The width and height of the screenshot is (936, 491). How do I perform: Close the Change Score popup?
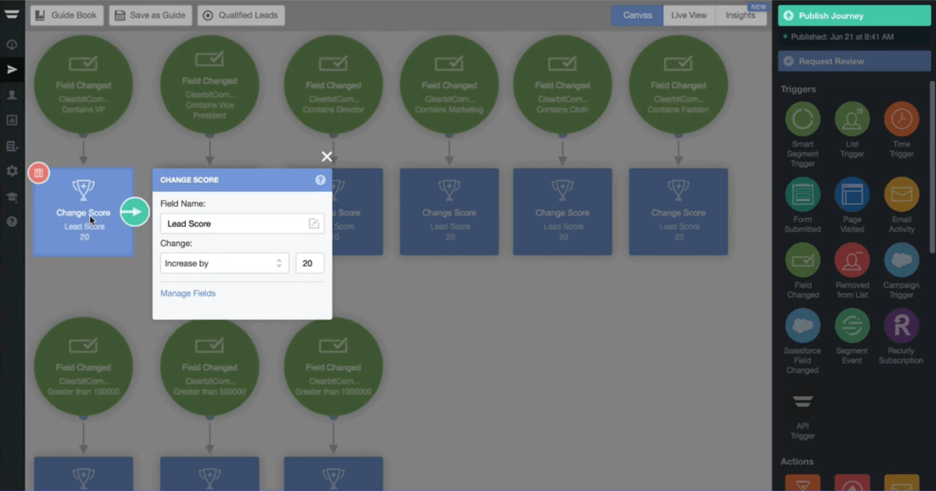point(326,156)
